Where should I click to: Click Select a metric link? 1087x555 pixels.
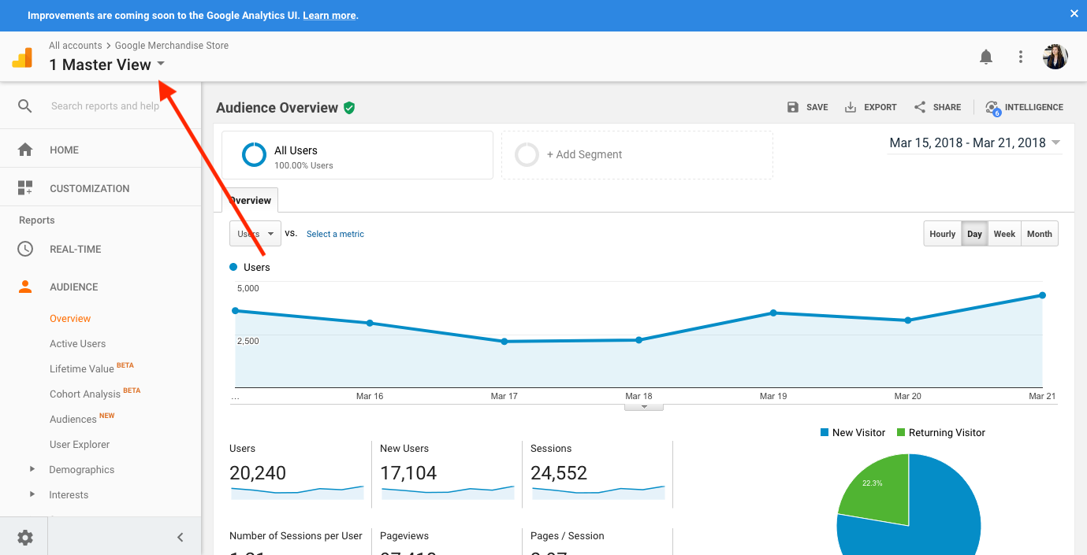coord(335,234)
